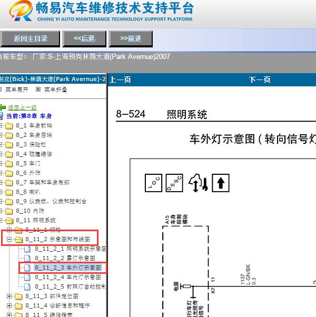Expand the 8_11_4 诊断信息和程序 node
This screenshot has width=316, height=317.
coord(9,306)
